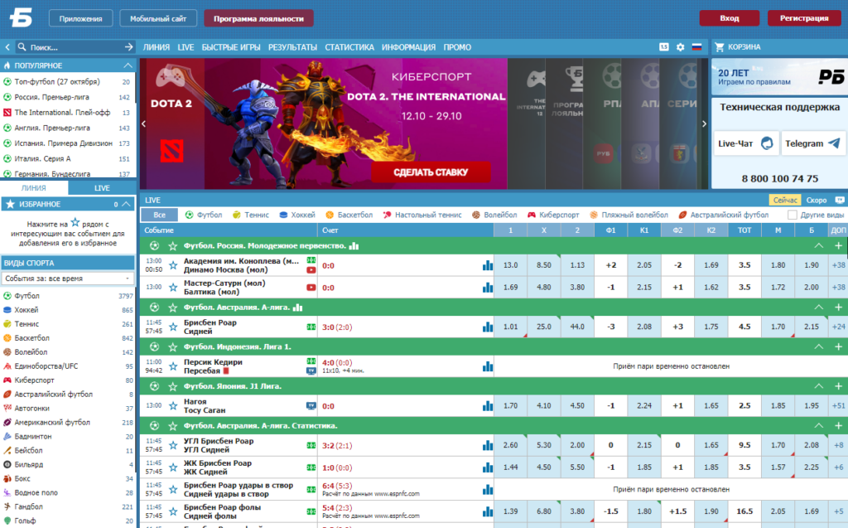This screenshot has width=848, height=528.
Task: Open statistics chart for Персик Кедири match
Action: click(x=488, y=366)
